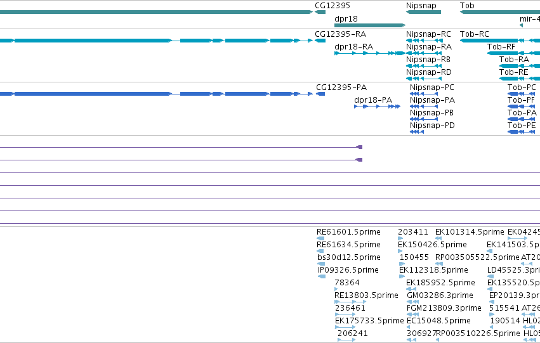Click the Tob-PC protein label
The image size is (540, 343).
tap(522, 87)
